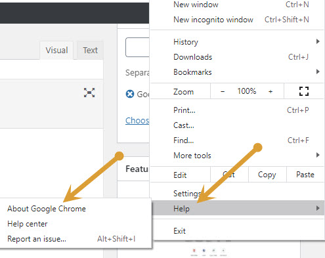Click the More tools submenu arrow
Image resolution: width=325 pixels, height=258 pixels.
318,155
